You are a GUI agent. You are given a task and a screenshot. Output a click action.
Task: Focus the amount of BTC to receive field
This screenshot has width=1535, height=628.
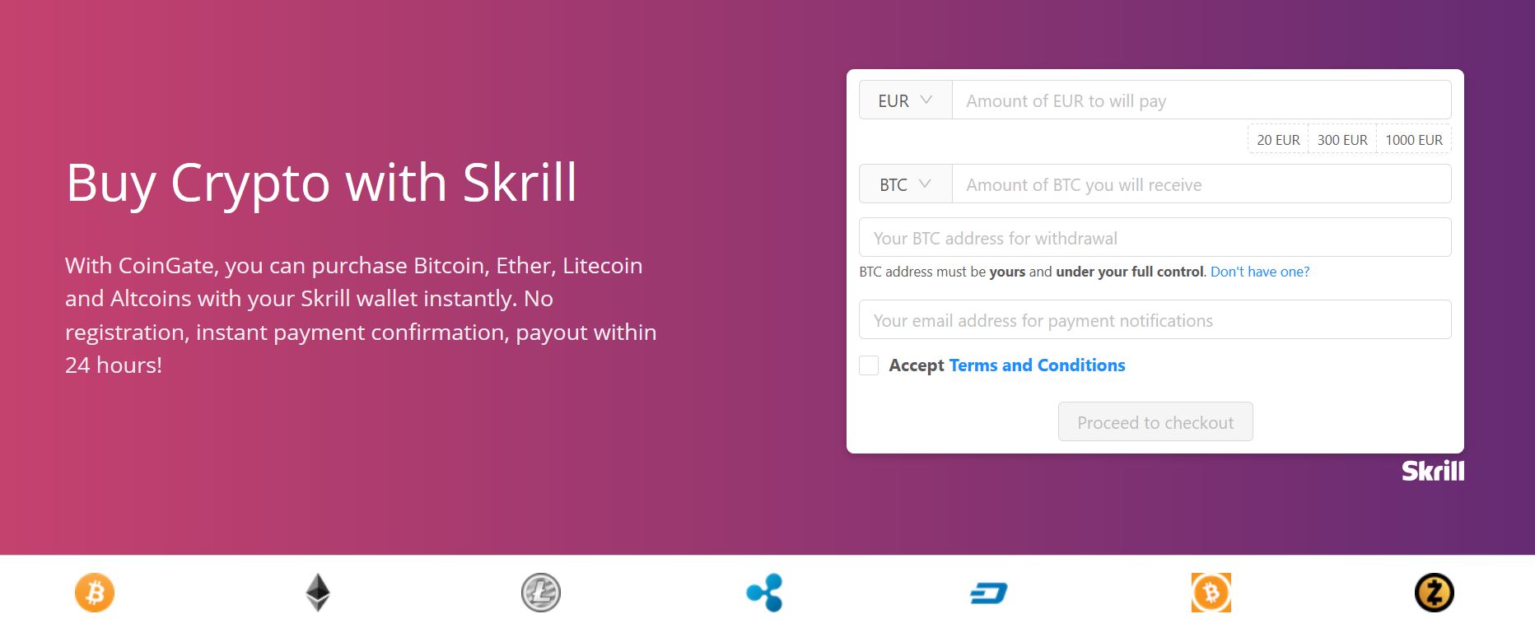[1201, 184]
